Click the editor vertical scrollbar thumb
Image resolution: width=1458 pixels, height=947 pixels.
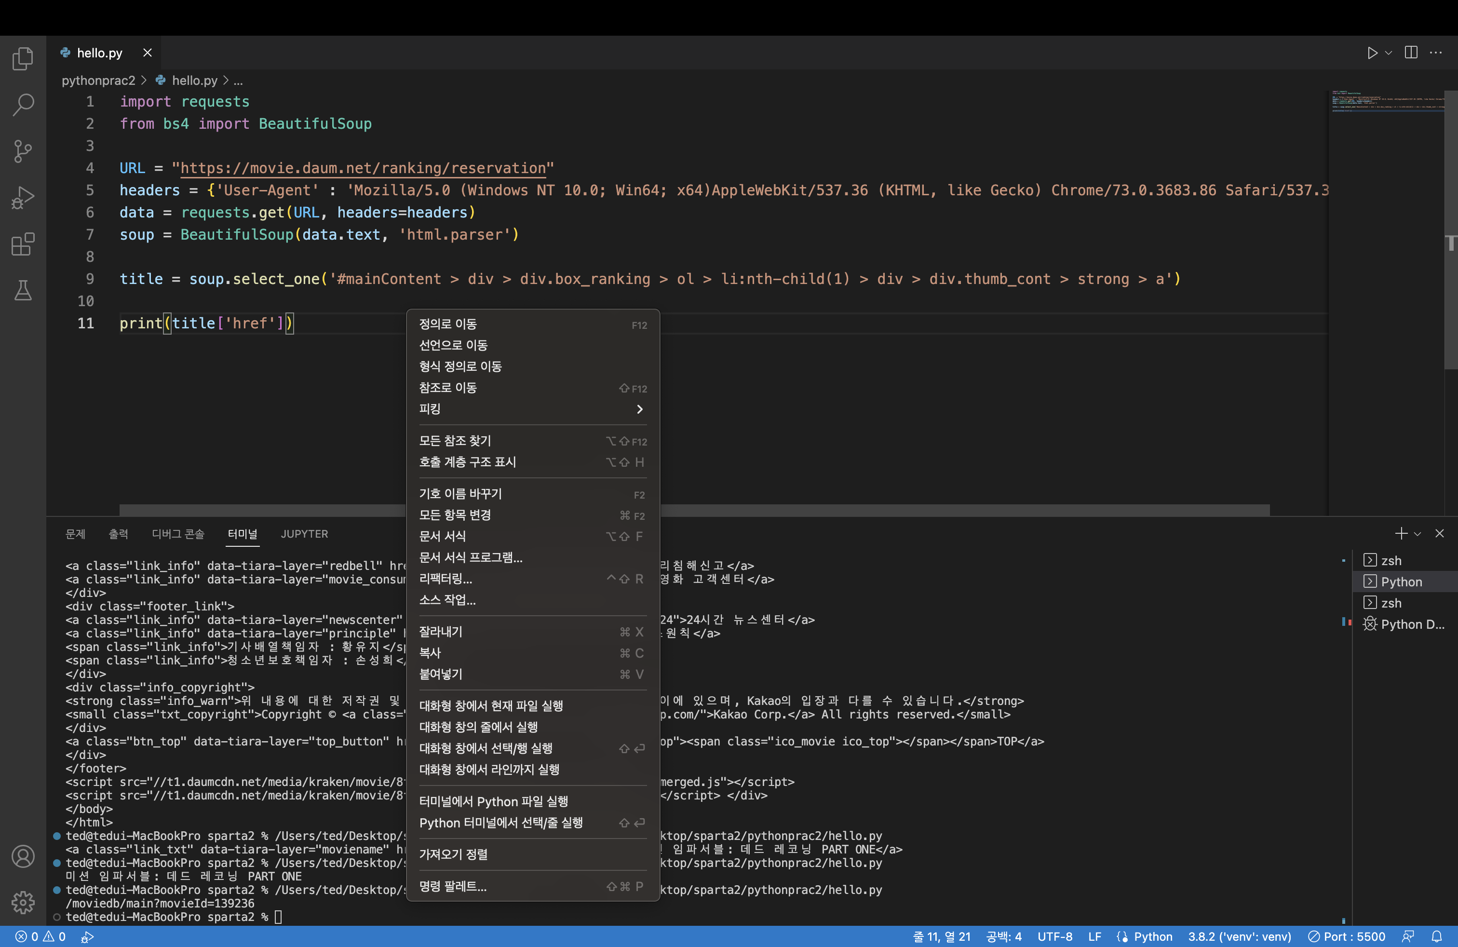click(1451, 230)
